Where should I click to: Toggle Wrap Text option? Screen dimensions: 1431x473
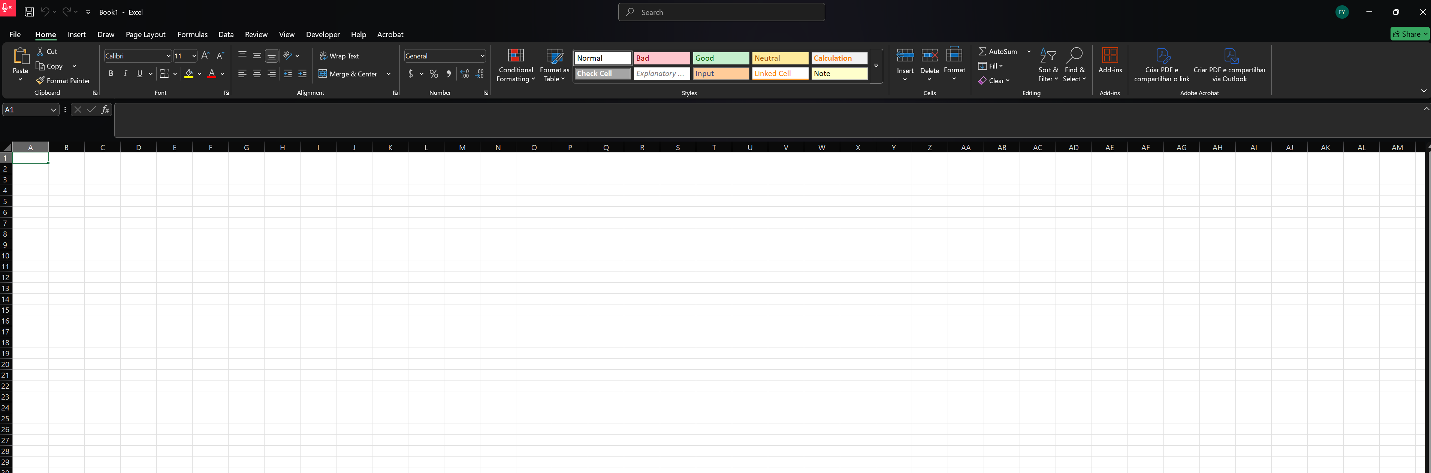click(339, 56)
